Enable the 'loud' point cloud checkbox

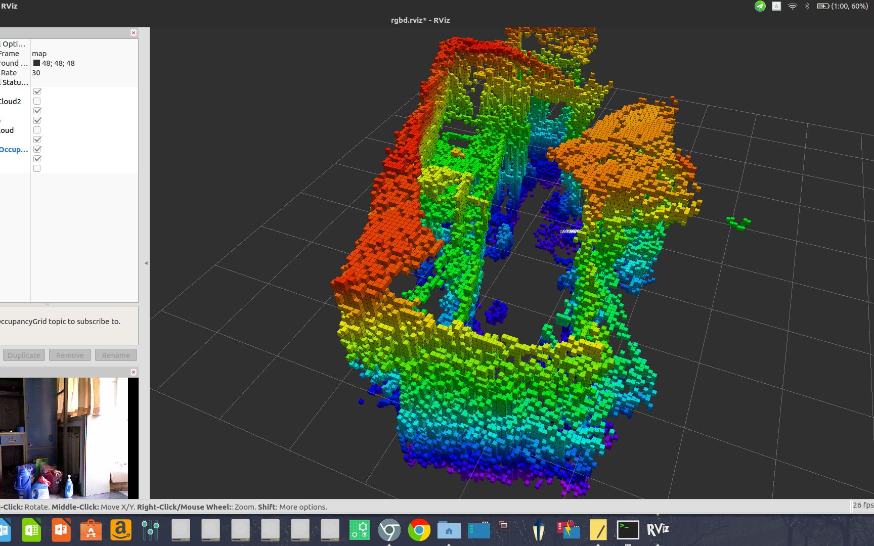coord(37,130)
